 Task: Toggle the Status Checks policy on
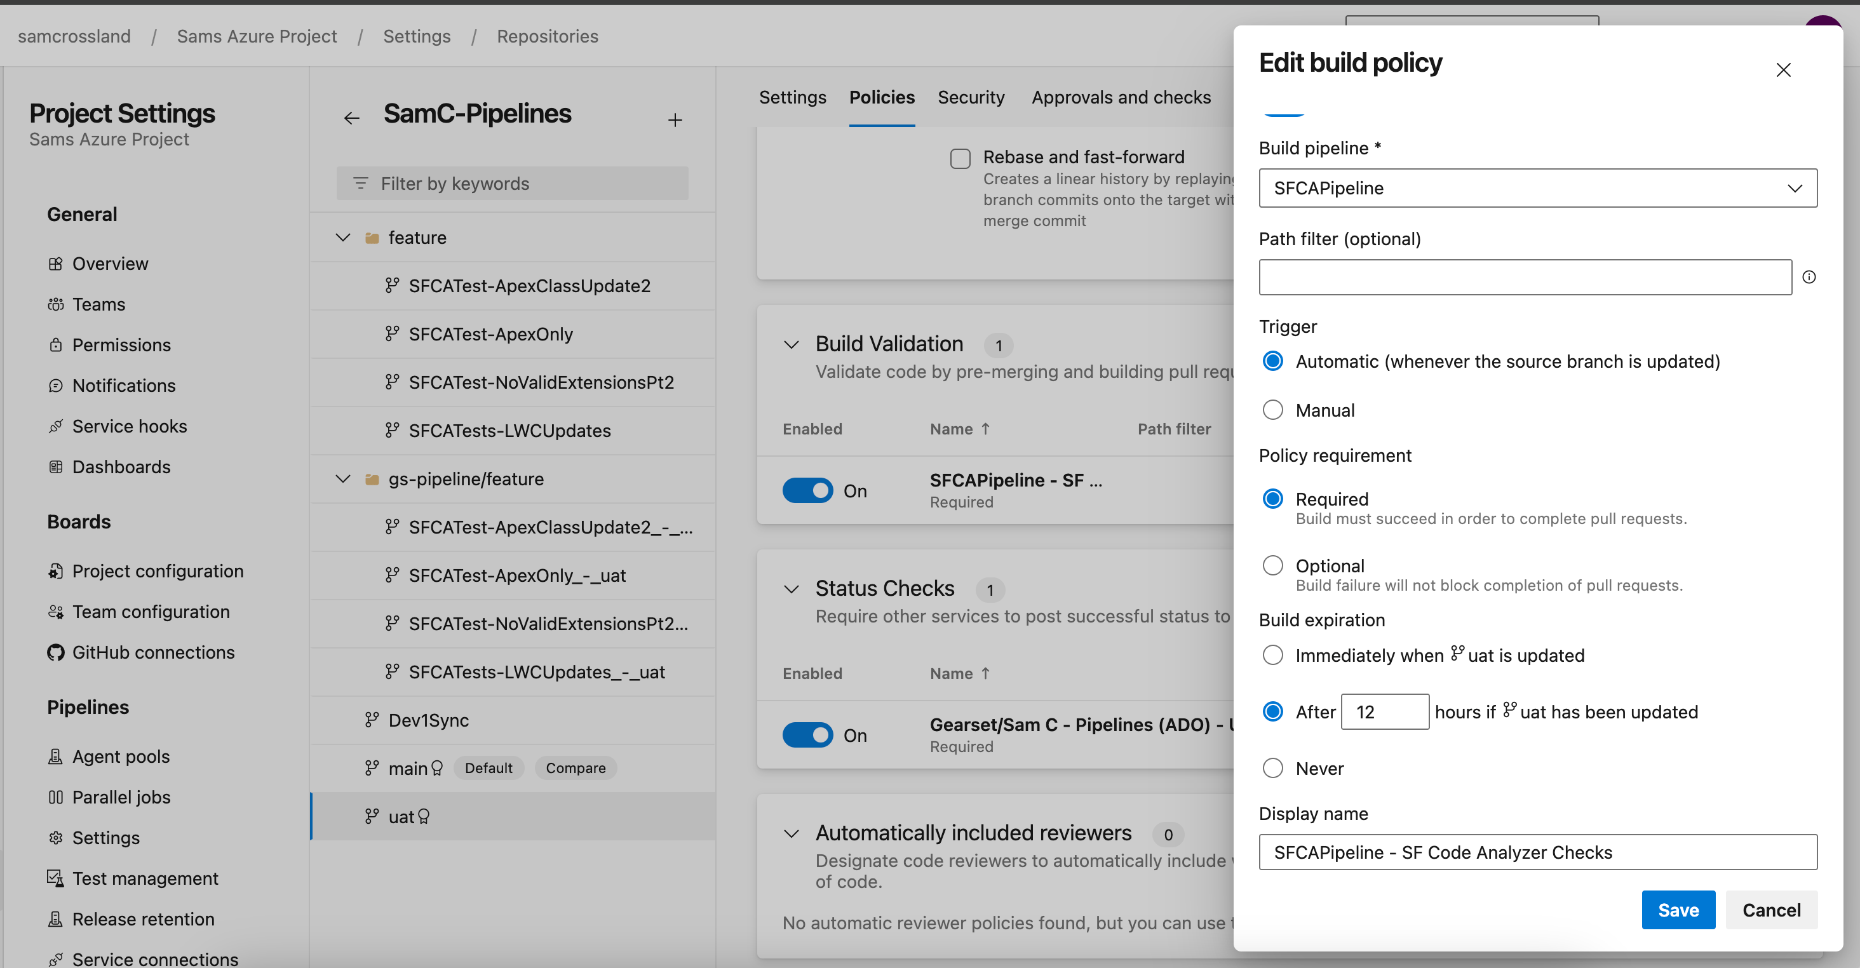[807, 734]
